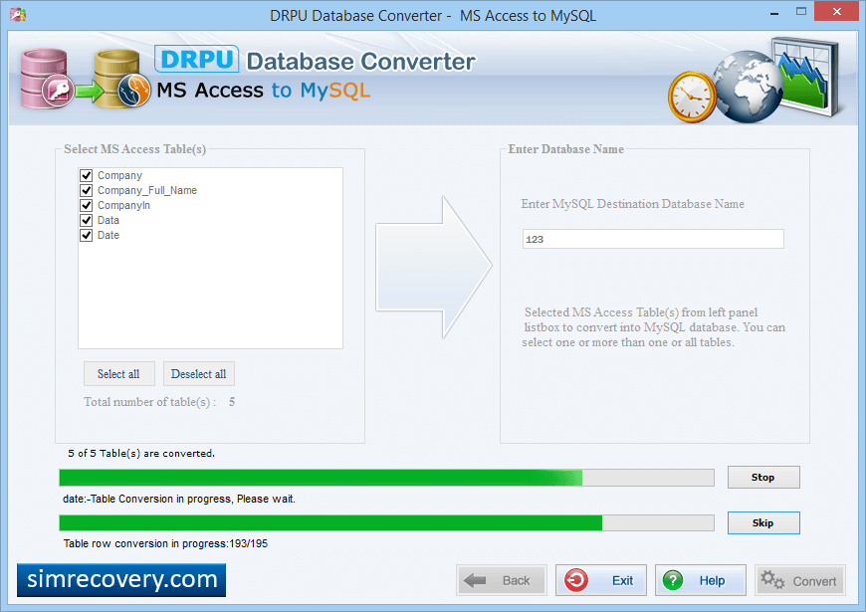Click the simrecovery.com banner
The height and width of the screenshot is (612, 866).
point(121,580)
